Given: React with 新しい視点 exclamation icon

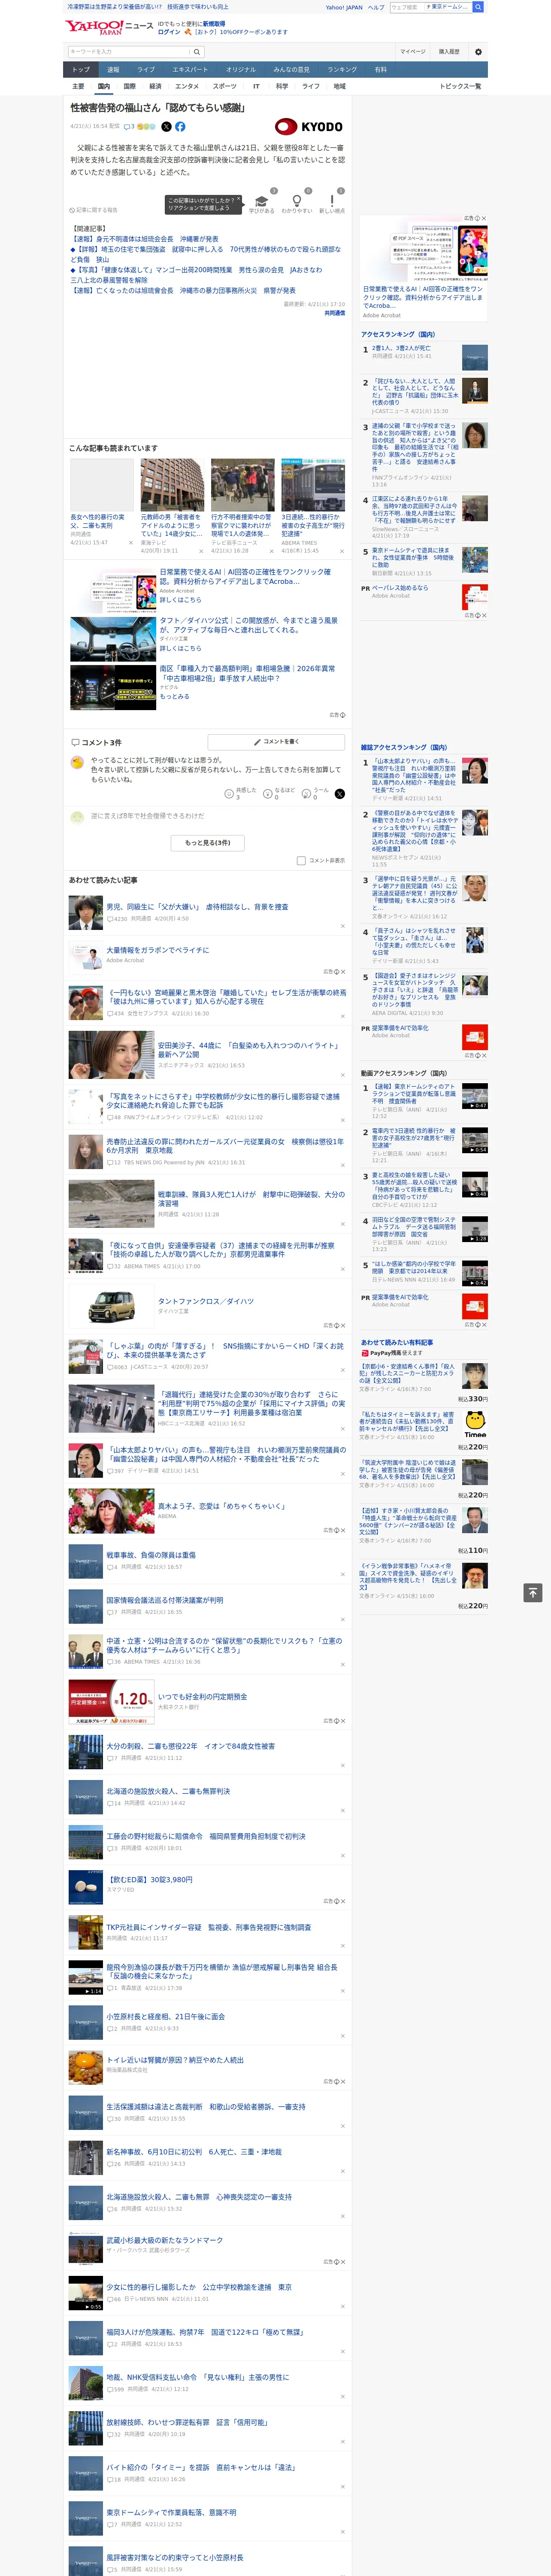Looking at the screenshot, I should [x=332, y=200].
